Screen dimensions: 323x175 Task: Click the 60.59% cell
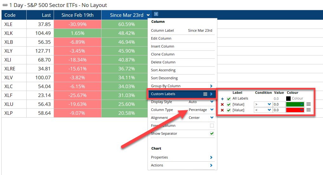click(125, 24)
